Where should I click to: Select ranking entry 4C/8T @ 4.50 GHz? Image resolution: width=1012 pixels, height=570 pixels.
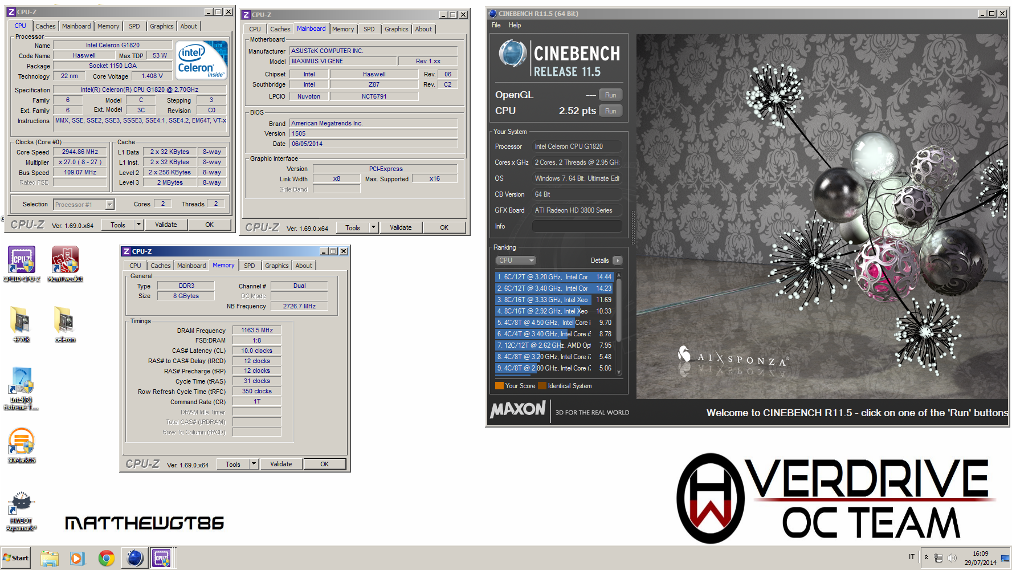[x=554, y=323]
